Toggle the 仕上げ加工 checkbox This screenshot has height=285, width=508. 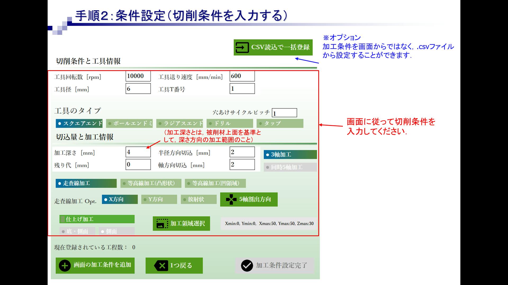tap(63, 219)
